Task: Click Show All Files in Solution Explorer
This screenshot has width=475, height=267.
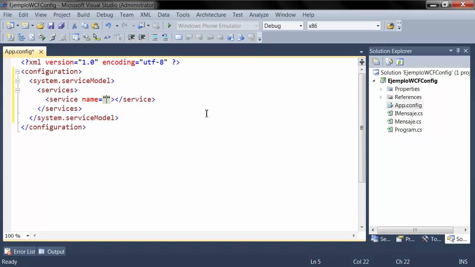Action: (389, 62)
